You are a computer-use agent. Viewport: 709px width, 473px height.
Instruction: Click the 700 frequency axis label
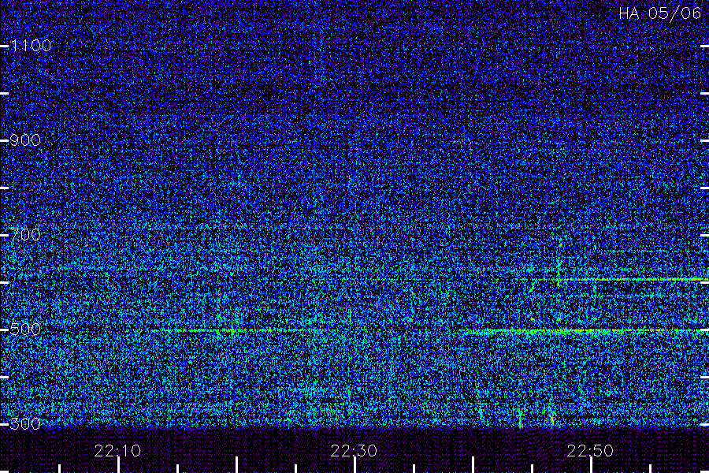point(25,234)
